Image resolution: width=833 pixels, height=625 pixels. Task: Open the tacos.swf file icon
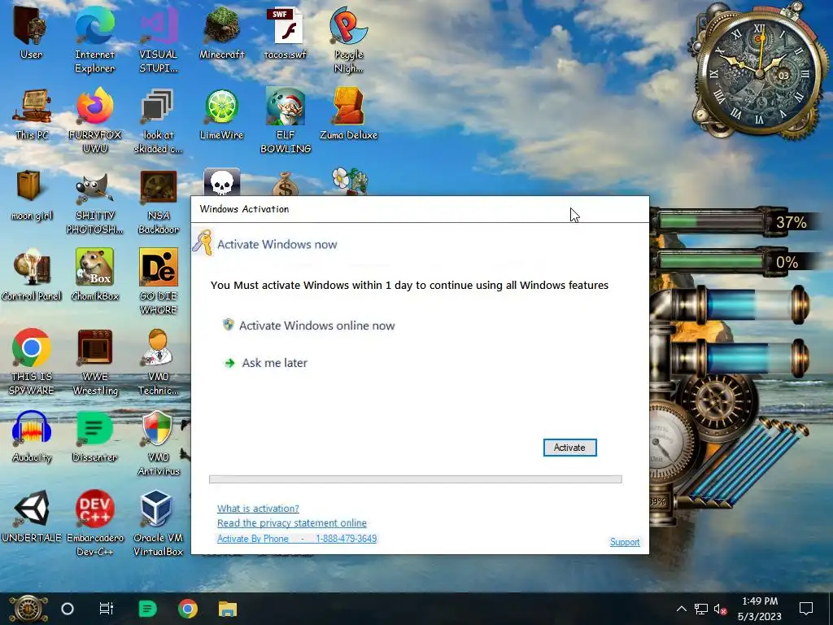click(286, 33)
